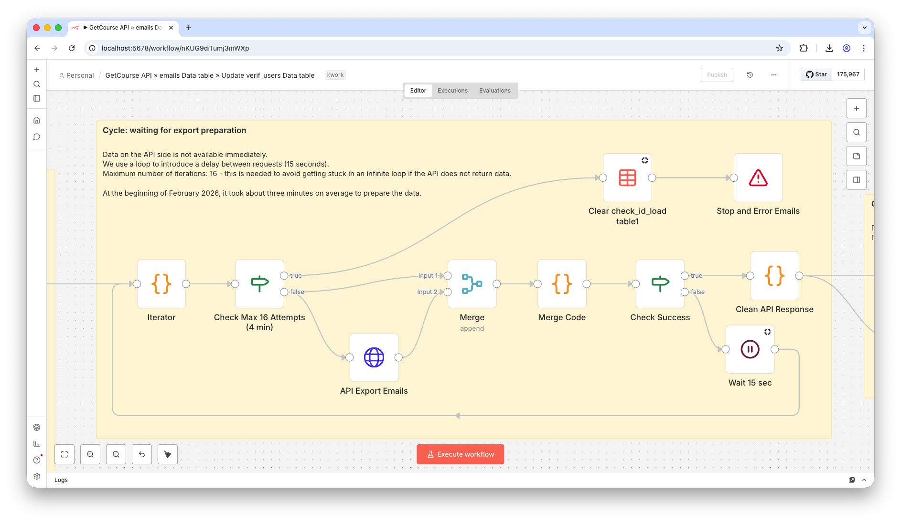Click the tidy up workflow icon
The height and width of the screenshot is (523, 901).
pos(168,454)
